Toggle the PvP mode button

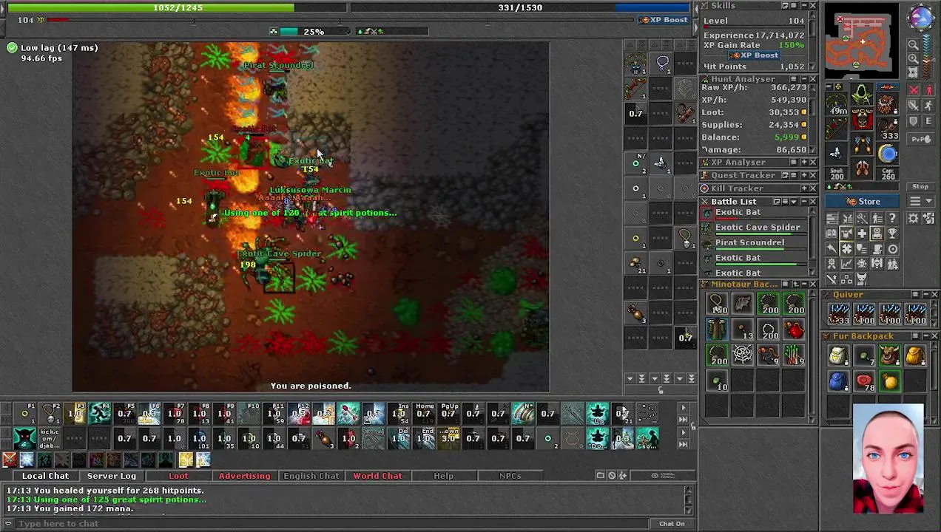(x=920, y=140)
